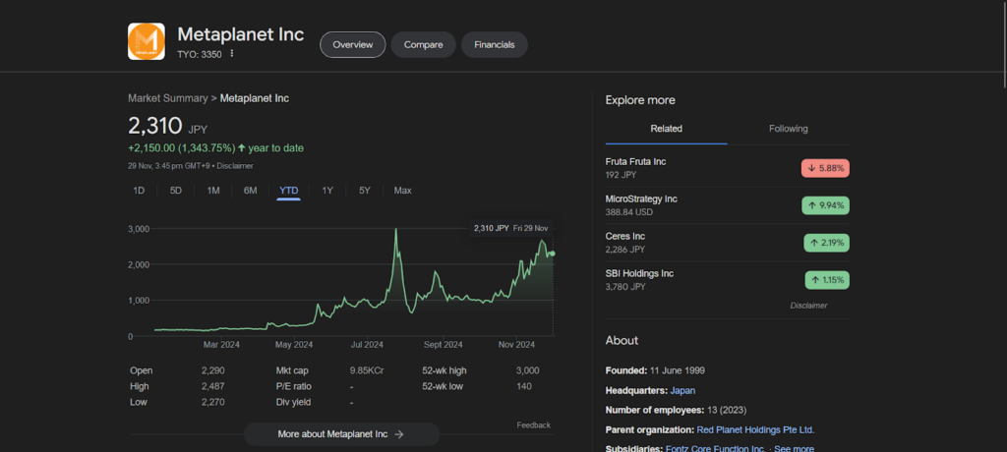The width and height of the screenshot is (1007, 452).
Task: Switch chart to 6M range
Action: (251, 191)
